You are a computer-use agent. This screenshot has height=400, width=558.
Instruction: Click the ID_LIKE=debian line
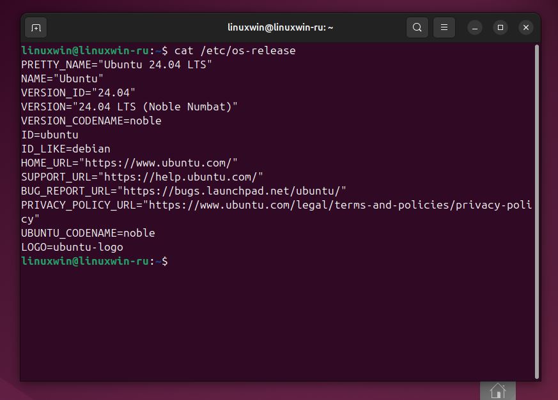tap(65, 149)
